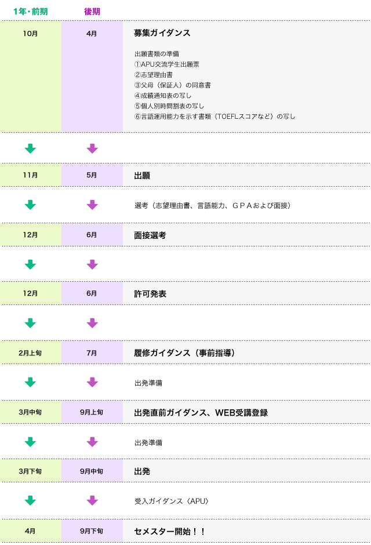Click the green arrow below the 3月中旬 cell
This screenshot has width=371, height=545.
(x=30, y=442)
